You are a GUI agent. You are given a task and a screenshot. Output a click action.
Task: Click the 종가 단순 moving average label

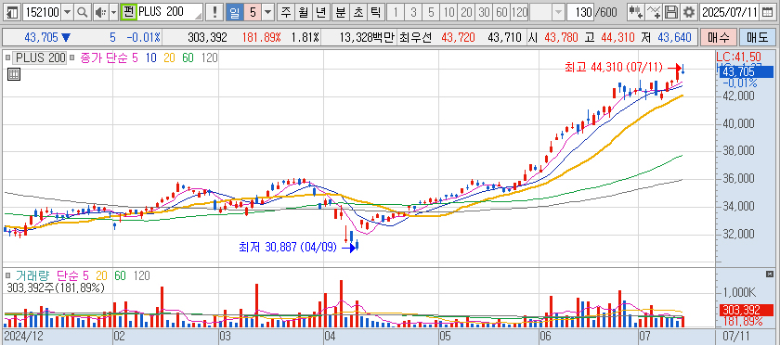point(104,58)
